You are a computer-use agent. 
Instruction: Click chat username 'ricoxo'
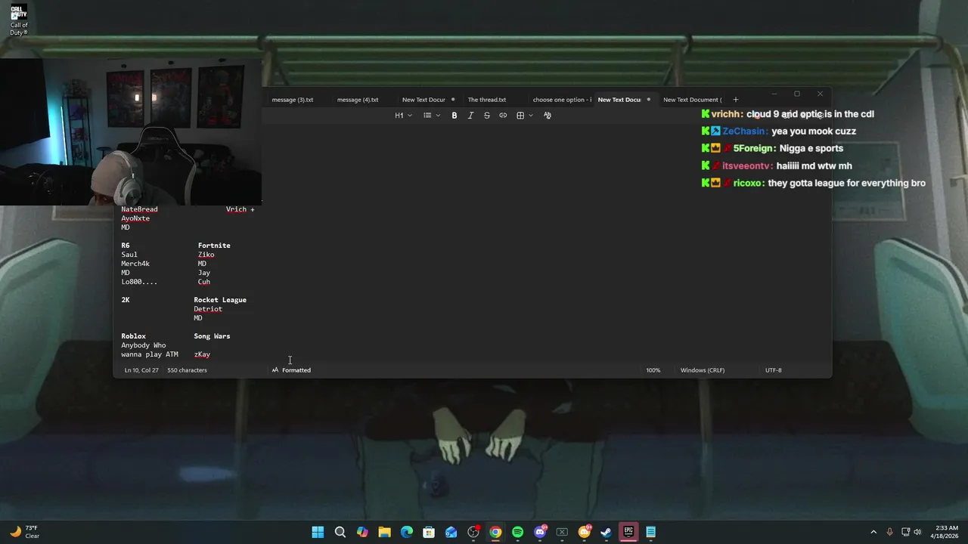pos(748,184)
